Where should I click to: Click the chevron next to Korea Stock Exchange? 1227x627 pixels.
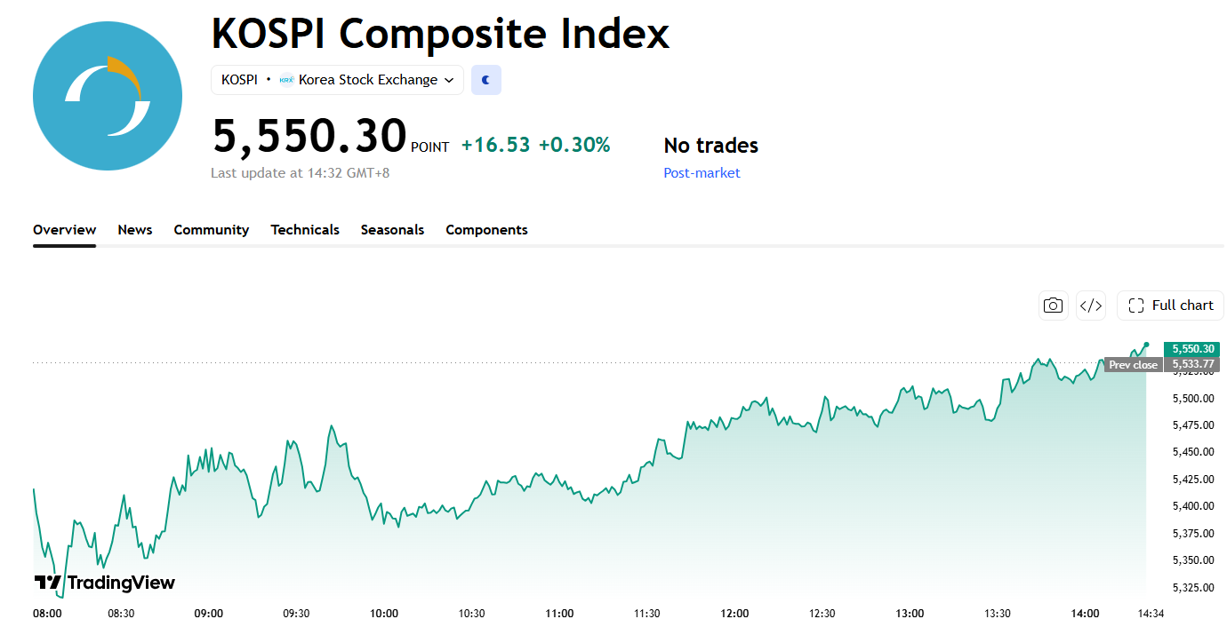coord(449,80)
